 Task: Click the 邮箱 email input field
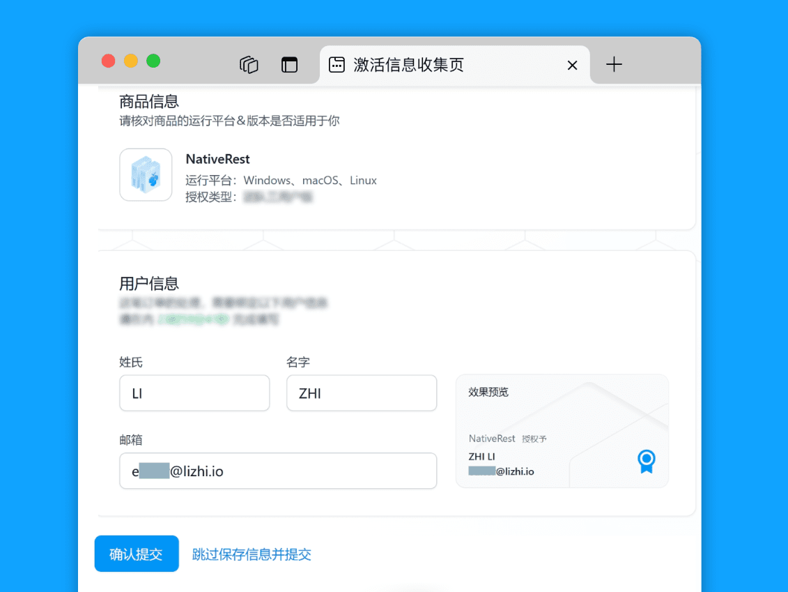278,471
